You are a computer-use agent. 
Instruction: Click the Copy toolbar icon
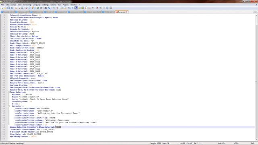[30, 8]
